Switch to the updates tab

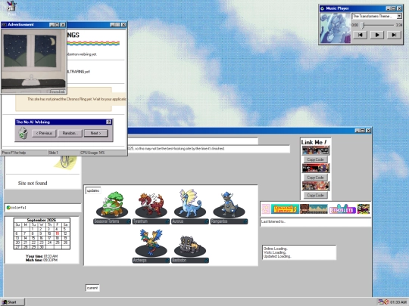(x=93, y=190)
